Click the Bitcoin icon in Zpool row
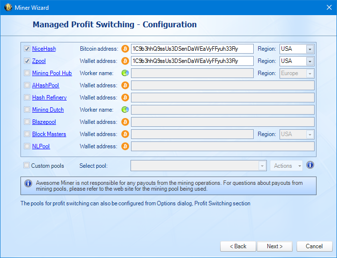Image resolution: width=337 pixels, height=258 pixels. point(125,61)
